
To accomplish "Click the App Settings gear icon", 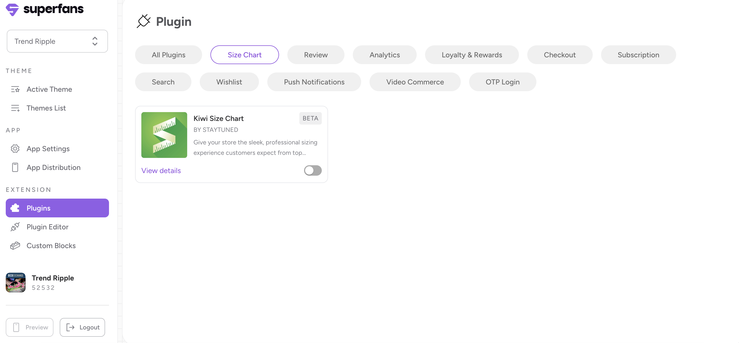I will [x=15, y=149].
